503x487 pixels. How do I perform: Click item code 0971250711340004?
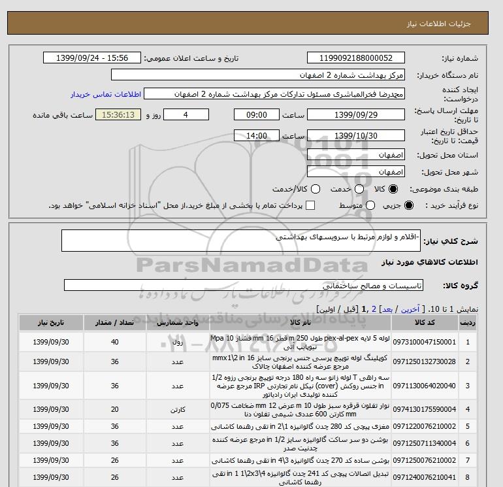(425, 444)
